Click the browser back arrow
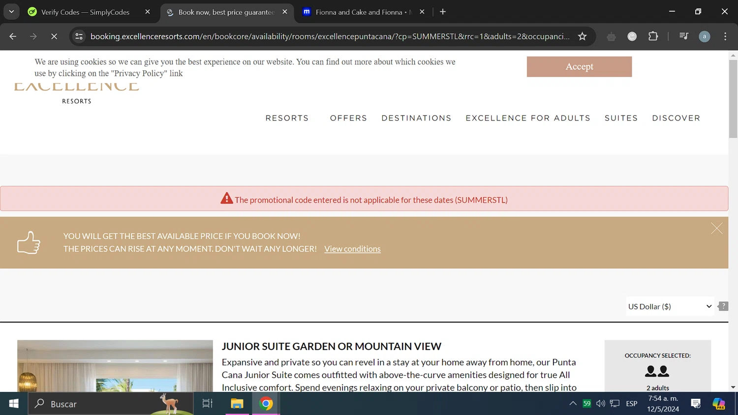738x415 pixels. click(x=13, y=36)
